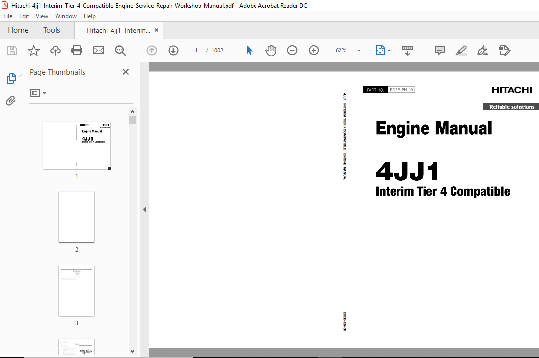This screenshot has width=539, height=358.
Task: Click the fit page tool icon
Action: (x=380, y=51)
